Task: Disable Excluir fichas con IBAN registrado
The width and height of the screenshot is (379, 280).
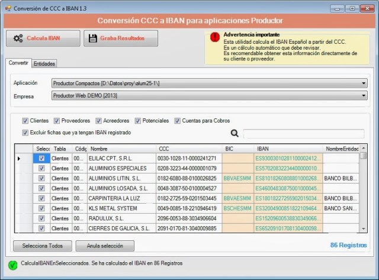Action: (25, 133)
